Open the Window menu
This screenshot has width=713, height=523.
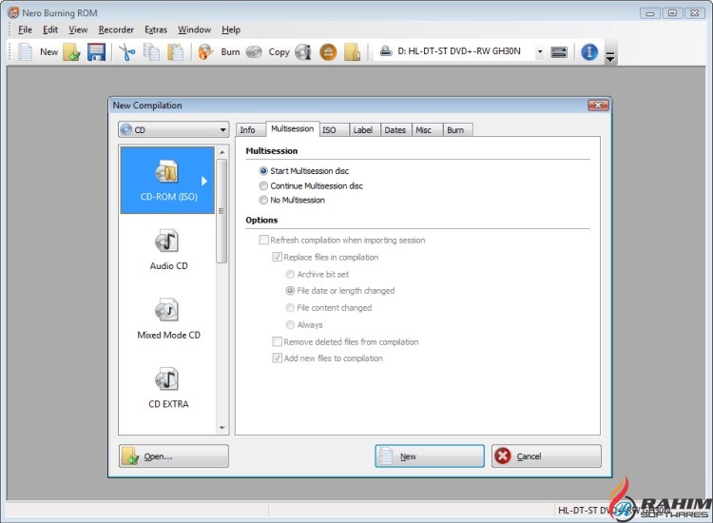[194, 29]
